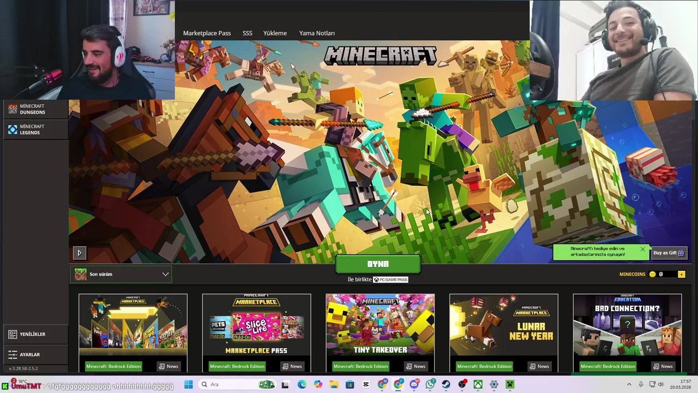Screen dimensions: 698x393
Task: Open the Settings gear in the taskbar
Action: click(494, 385)
